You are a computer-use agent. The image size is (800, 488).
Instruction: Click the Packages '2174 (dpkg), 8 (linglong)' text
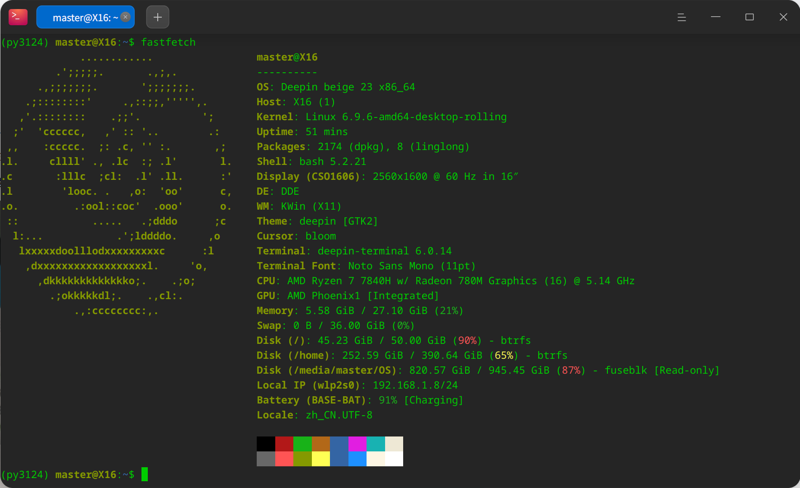394,146
